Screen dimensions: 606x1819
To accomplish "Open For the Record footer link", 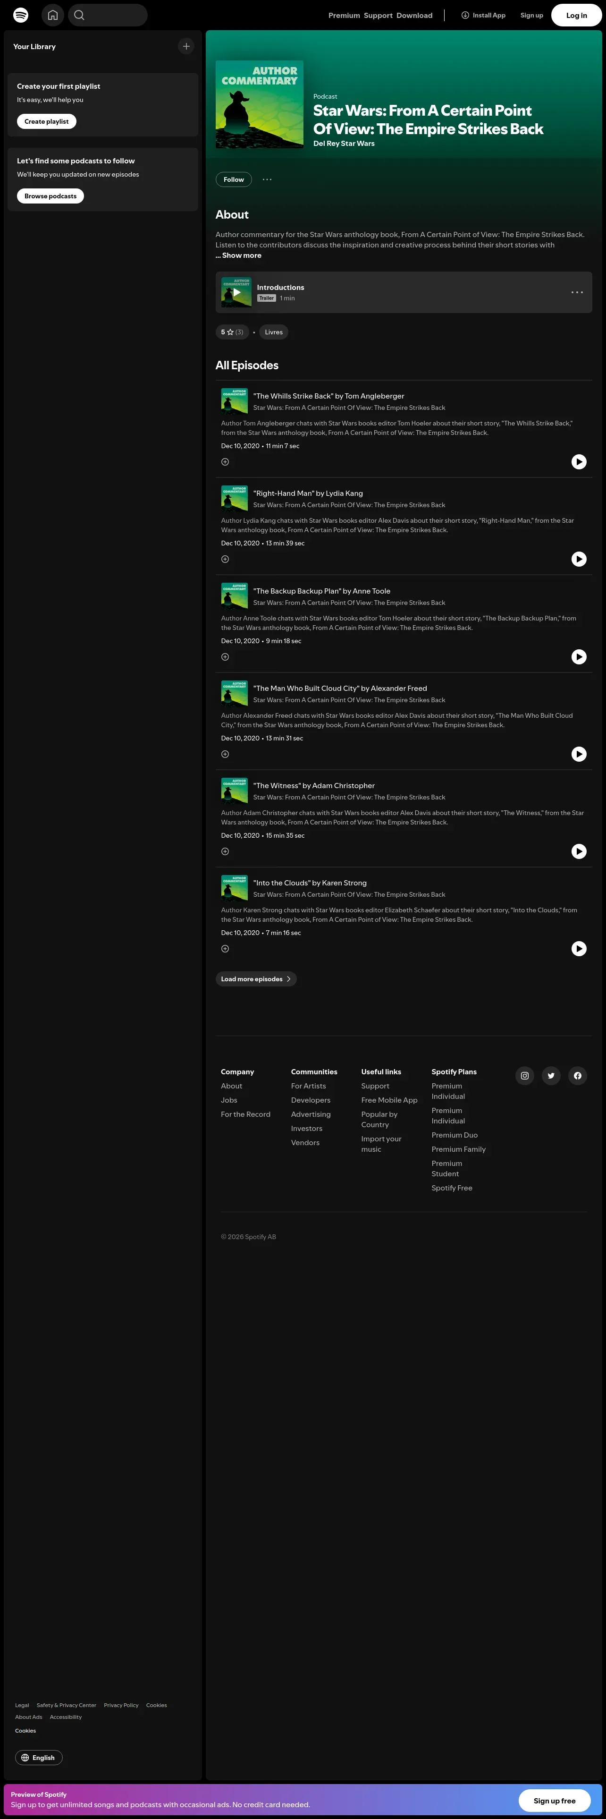I will pyautogui.click(x=245, y=1114).
